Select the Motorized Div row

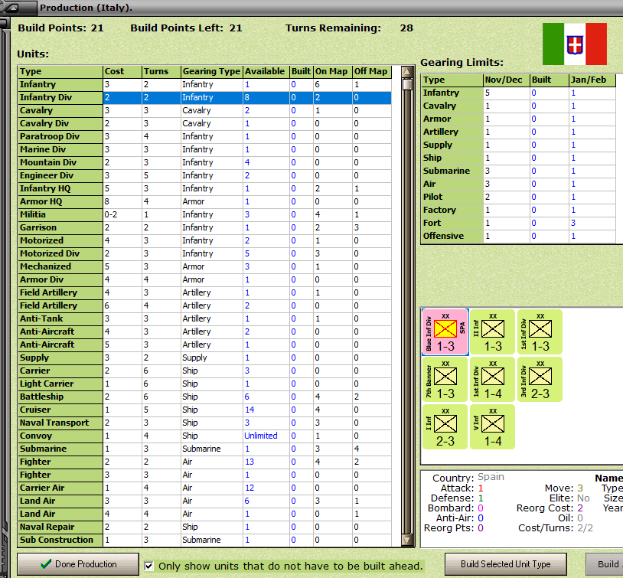pyautogui.click(x=205, y=253)
